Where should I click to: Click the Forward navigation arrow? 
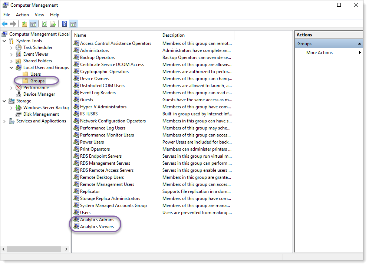click(13, 24)
